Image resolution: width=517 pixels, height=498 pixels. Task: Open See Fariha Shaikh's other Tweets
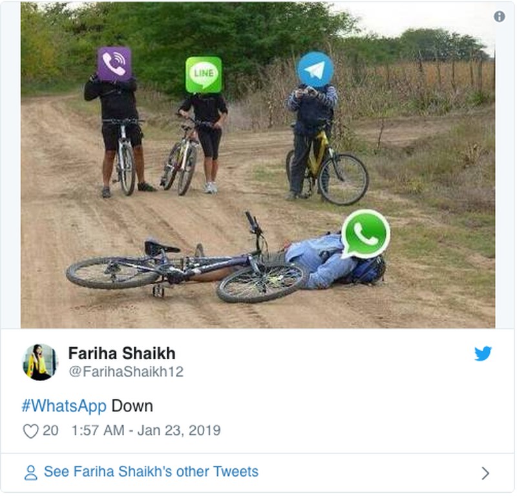[x=151, y=472]
